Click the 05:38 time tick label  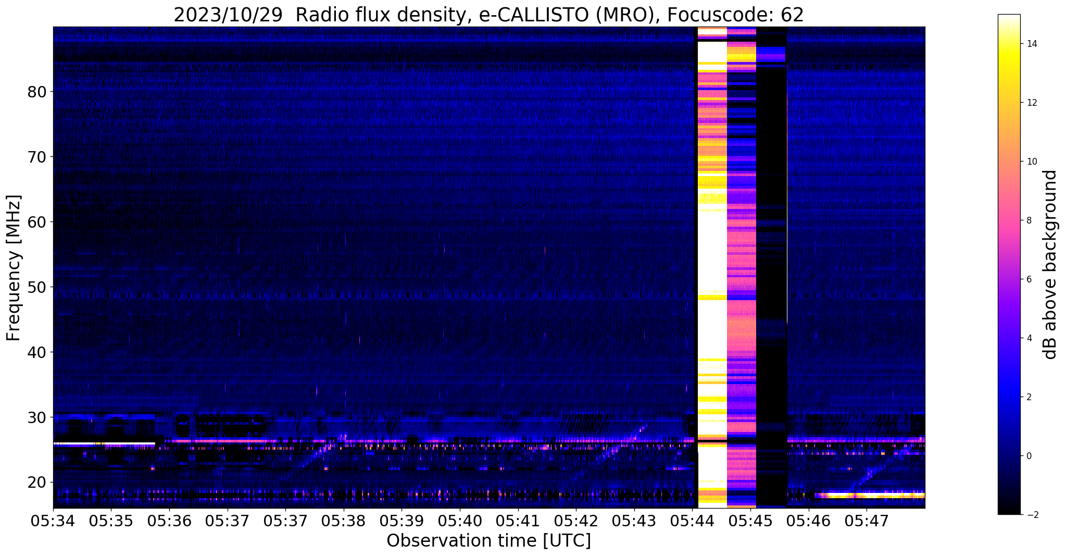click(x=343, y=521)
